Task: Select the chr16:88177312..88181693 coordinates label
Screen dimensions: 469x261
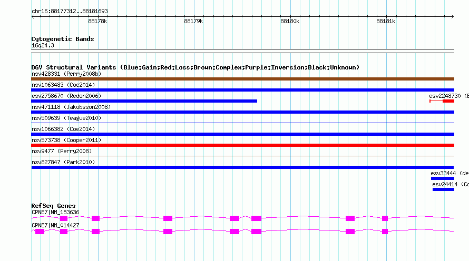Action: pyautogui.click(x=70, y=12)
